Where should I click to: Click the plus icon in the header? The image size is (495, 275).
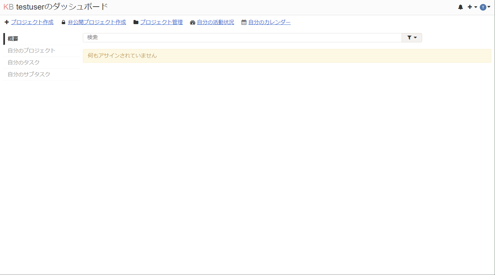click(x=469, y=7)
